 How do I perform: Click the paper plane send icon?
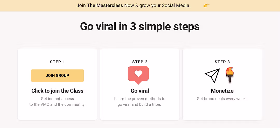tap(212, 76)
